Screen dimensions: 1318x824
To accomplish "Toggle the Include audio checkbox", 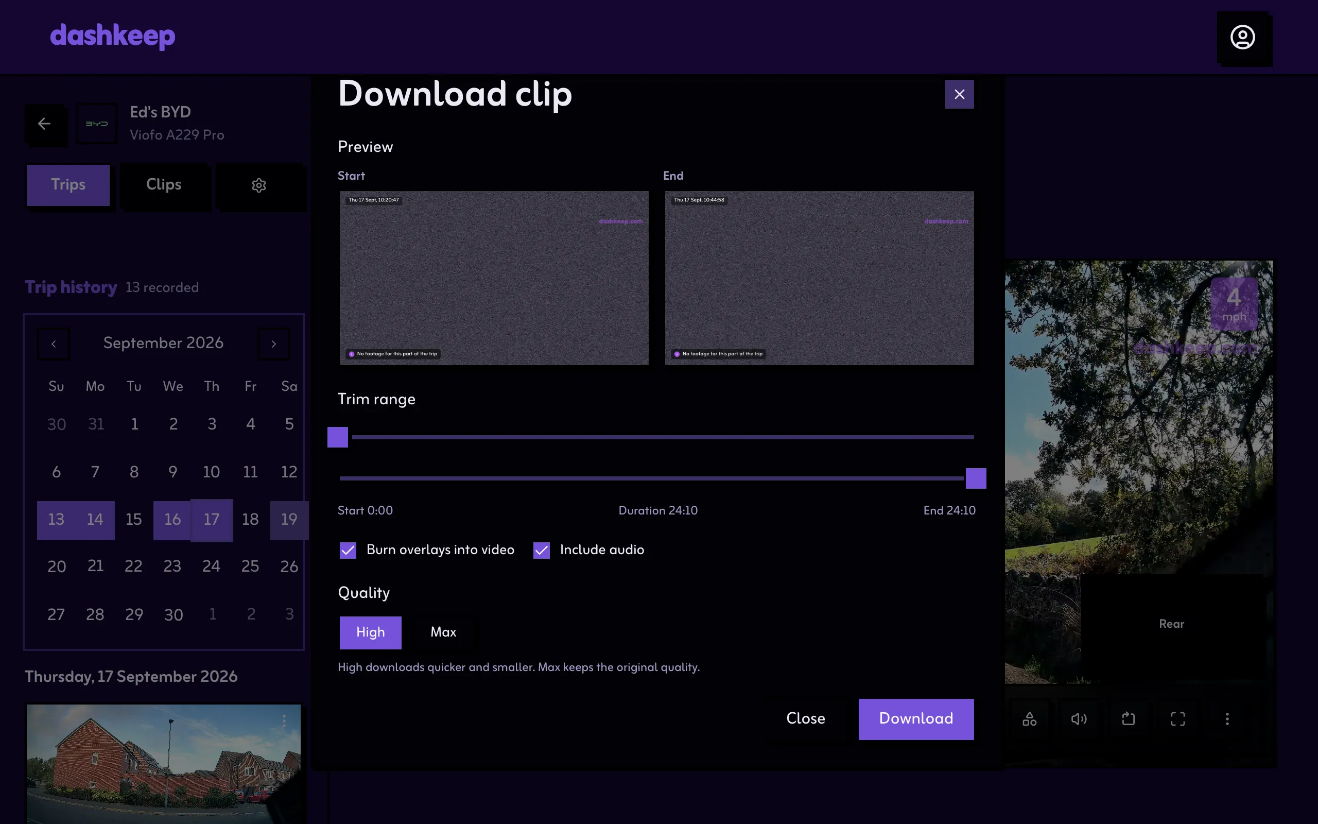I will [542, 550].
